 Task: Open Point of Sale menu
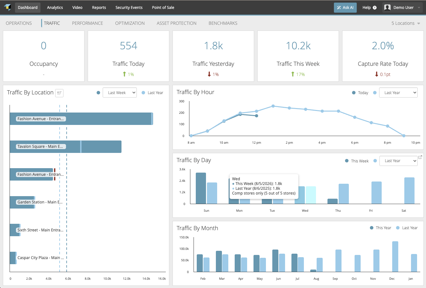[x=163, y=8]
